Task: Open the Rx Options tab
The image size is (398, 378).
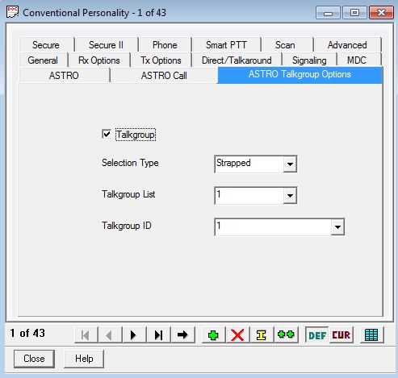Action: tap(99, 60)
